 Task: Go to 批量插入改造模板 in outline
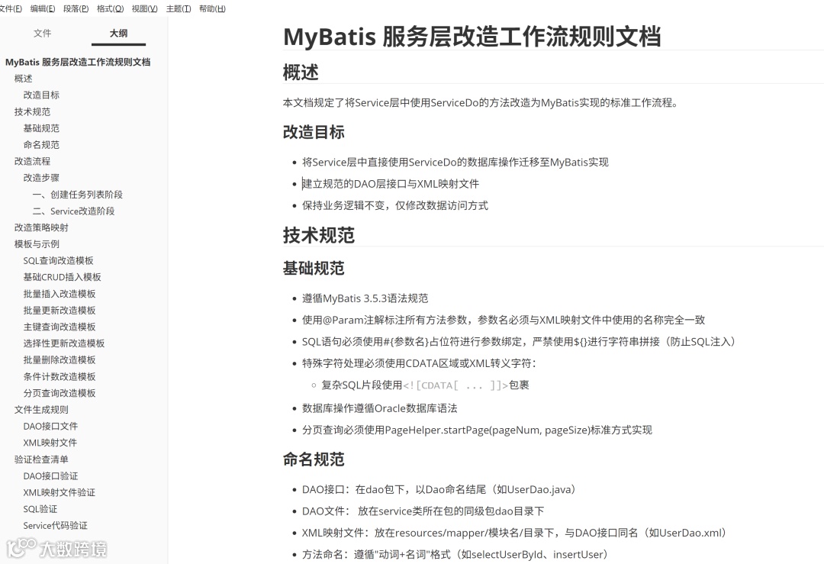(60, 294)
